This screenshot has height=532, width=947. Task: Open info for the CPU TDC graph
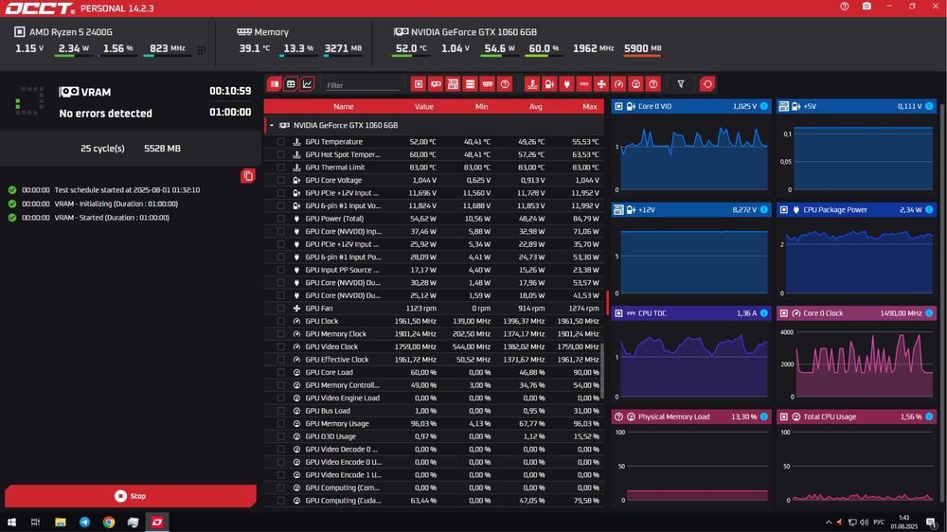coord(764,313)
